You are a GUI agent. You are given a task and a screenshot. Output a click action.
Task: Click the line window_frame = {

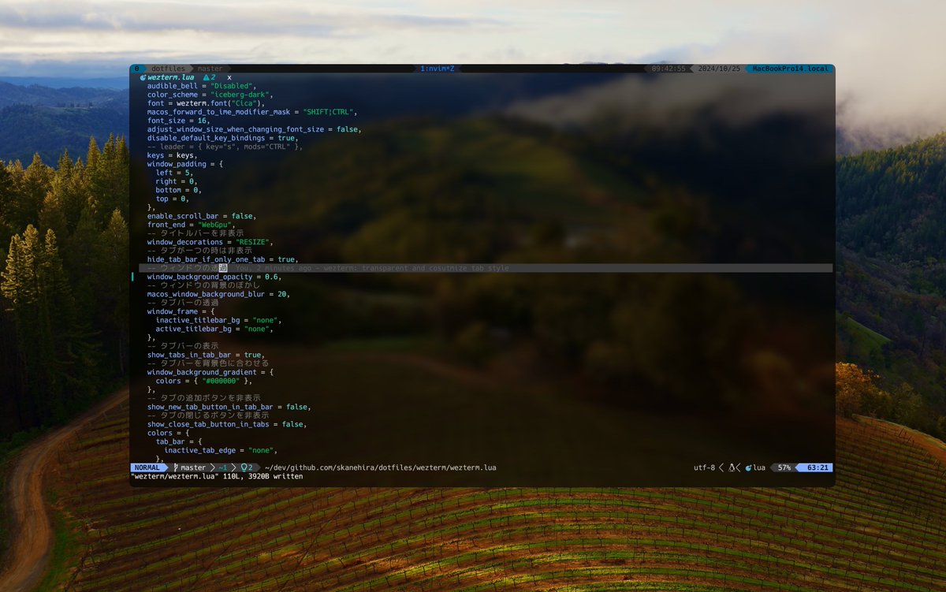point(181,311)
